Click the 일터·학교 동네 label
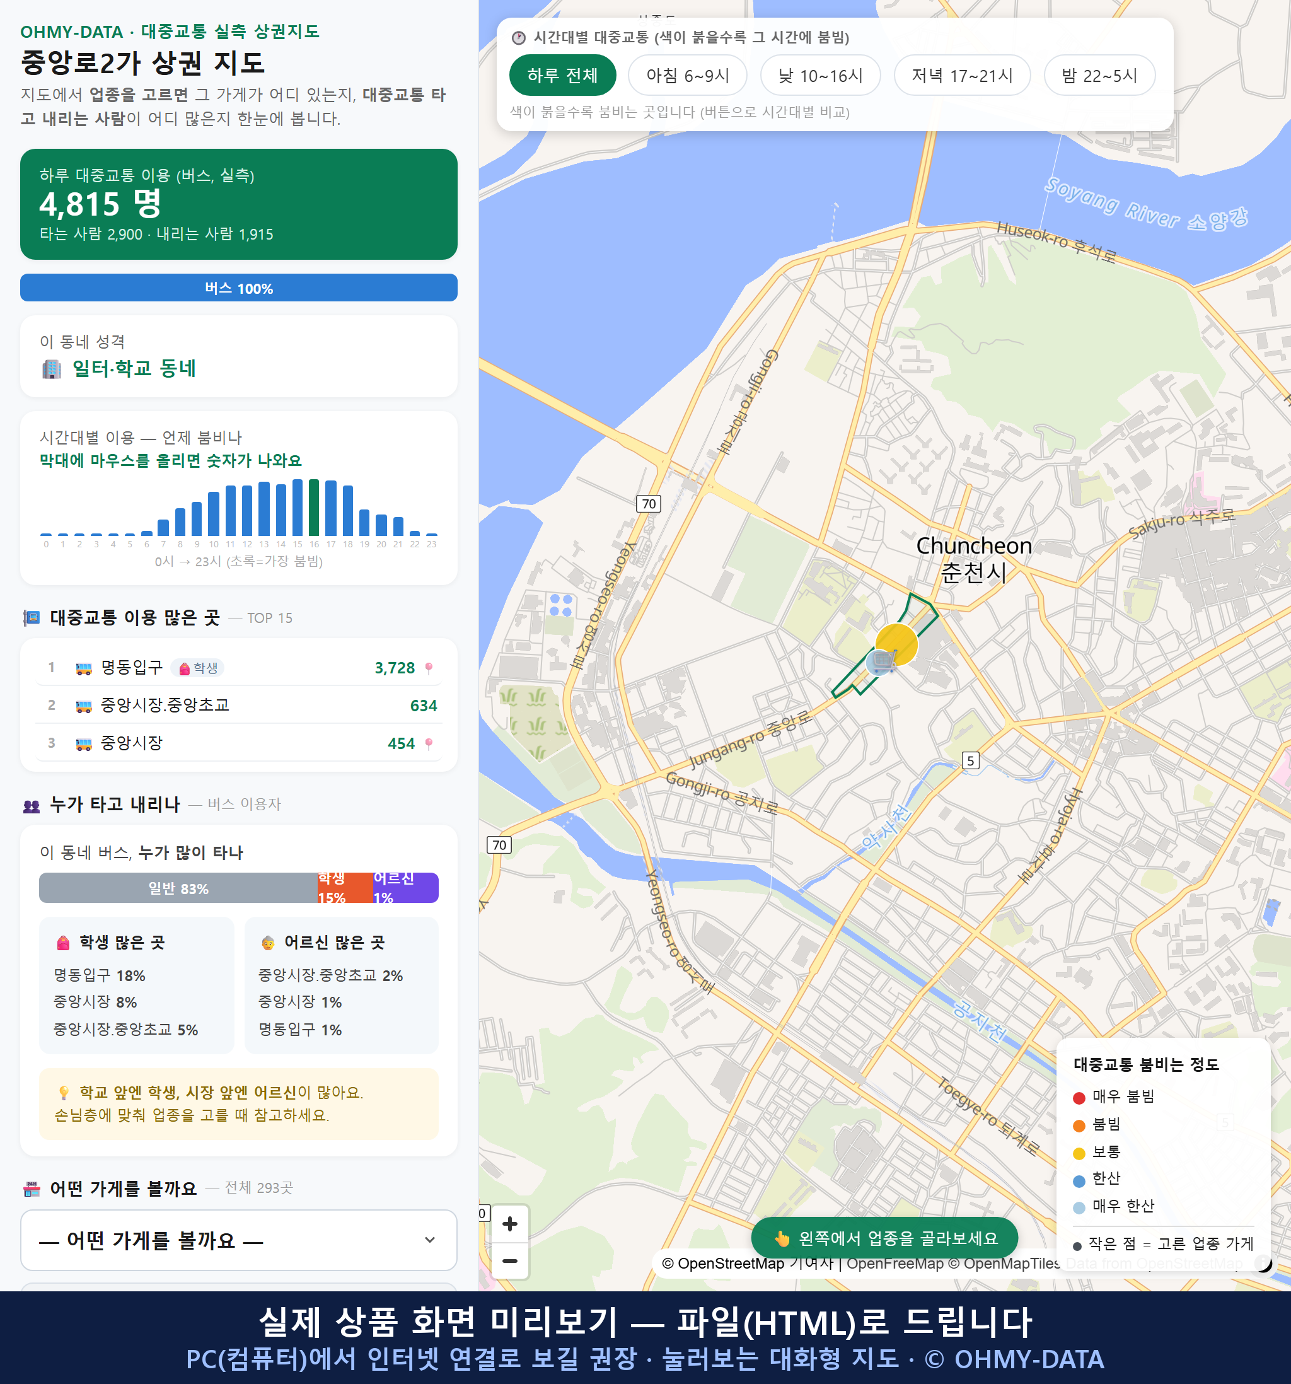The image size is (1291, 1384). click(x=134, y=368)
